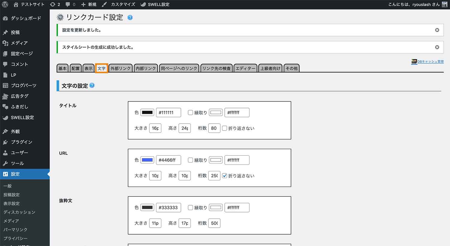Expand the 新規 menu in the admin bar

(x=88, y=4)
